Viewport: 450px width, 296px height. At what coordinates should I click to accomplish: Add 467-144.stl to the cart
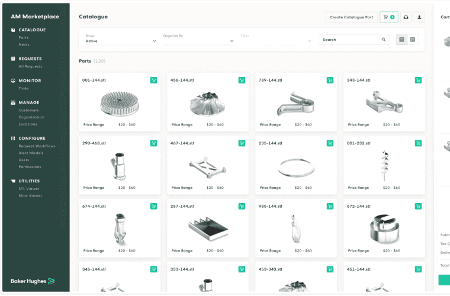pyautogui.click(x=242, y=143)
